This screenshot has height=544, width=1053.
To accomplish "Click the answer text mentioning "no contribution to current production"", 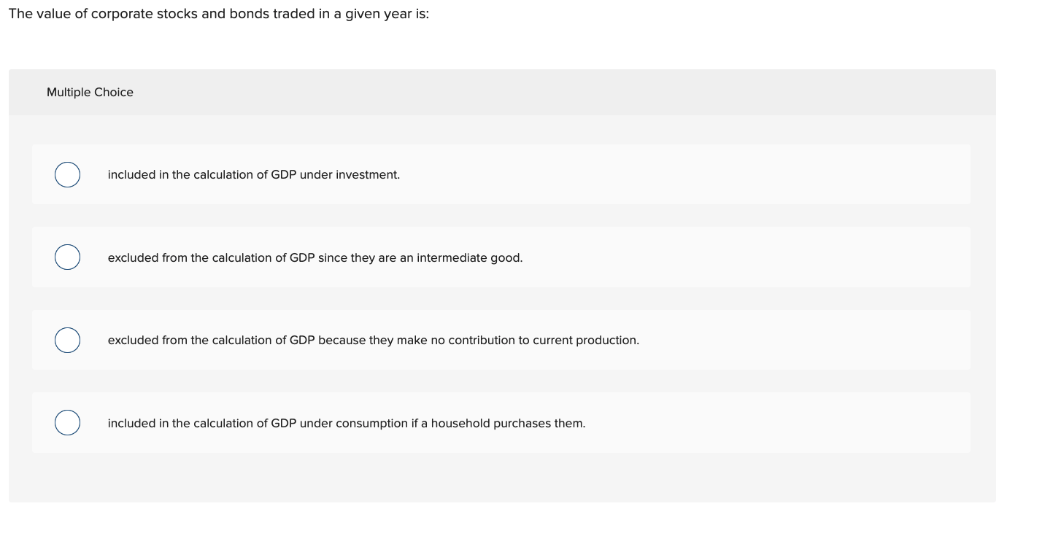I will 374,340.
